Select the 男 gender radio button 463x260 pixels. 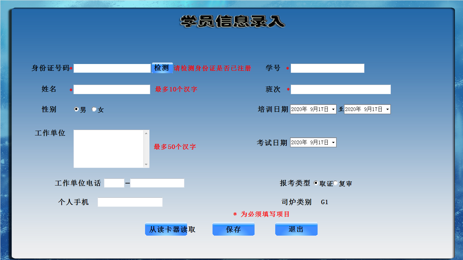click(77, 109)
